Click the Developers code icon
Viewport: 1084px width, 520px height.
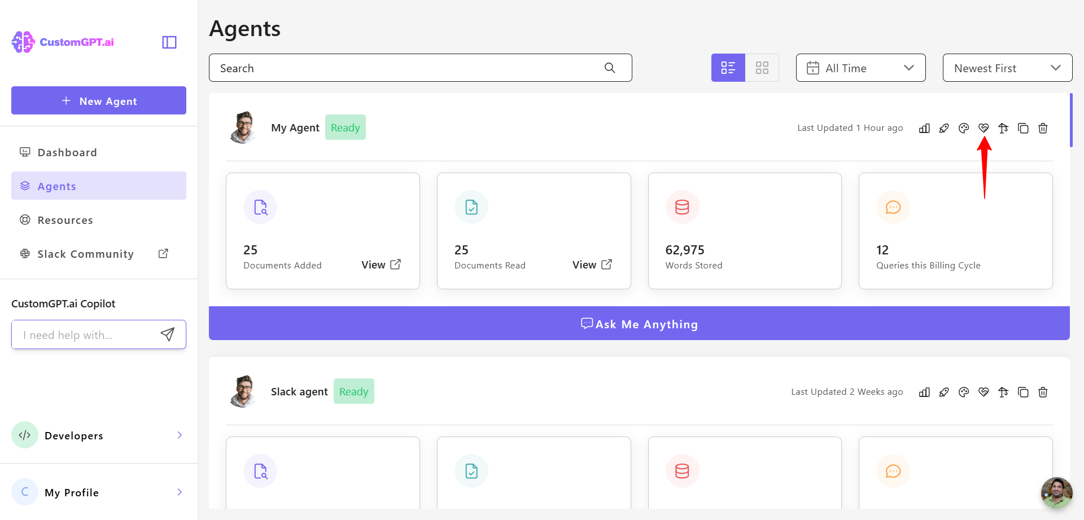25,435
